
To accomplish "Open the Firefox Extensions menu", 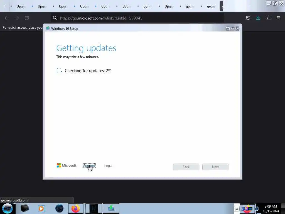I will 268,18.
